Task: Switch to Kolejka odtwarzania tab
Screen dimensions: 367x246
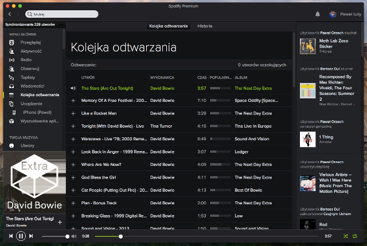Action: [168, 26]
